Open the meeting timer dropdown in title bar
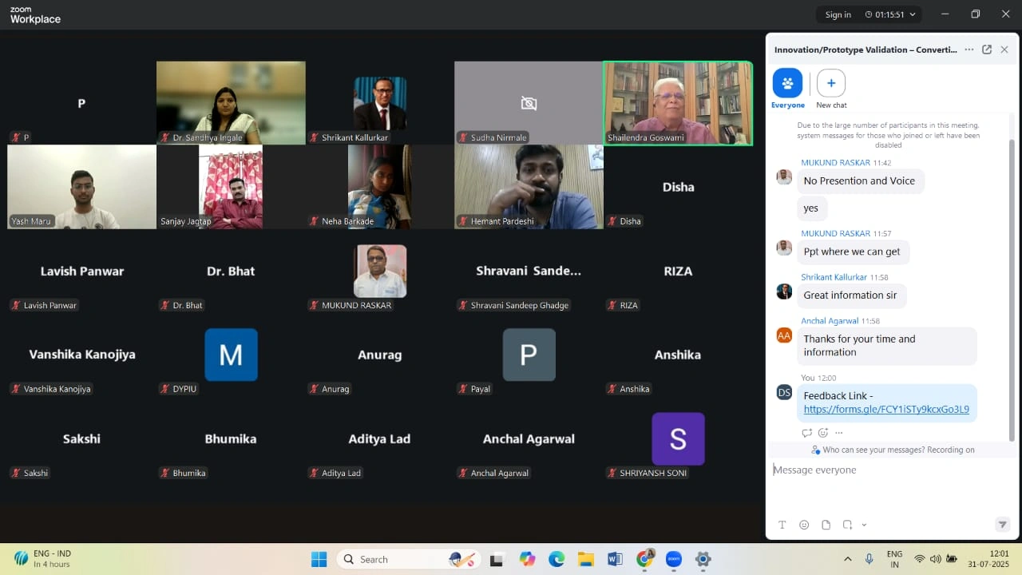 913,14
